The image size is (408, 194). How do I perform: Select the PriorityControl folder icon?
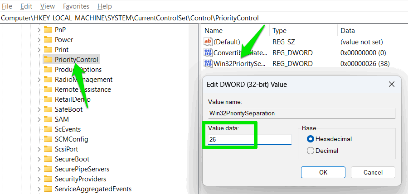click(x=48, y=59)
